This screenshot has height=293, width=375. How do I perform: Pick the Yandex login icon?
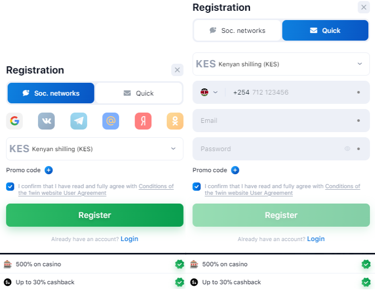pyautogui.click(x=143, y=121)
